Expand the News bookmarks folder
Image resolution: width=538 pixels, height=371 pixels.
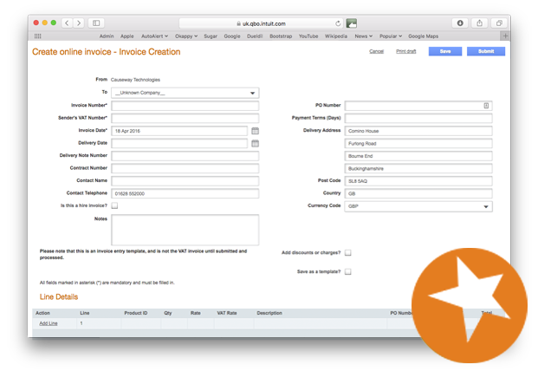click(x=363, y=36)
